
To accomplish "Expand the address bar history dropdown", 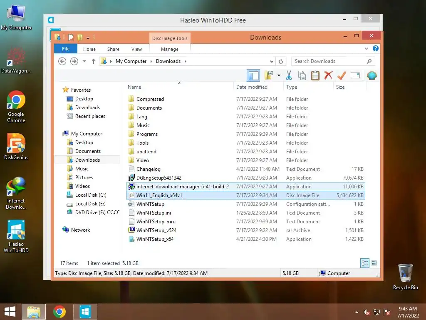I will click(x=272, y=61).
